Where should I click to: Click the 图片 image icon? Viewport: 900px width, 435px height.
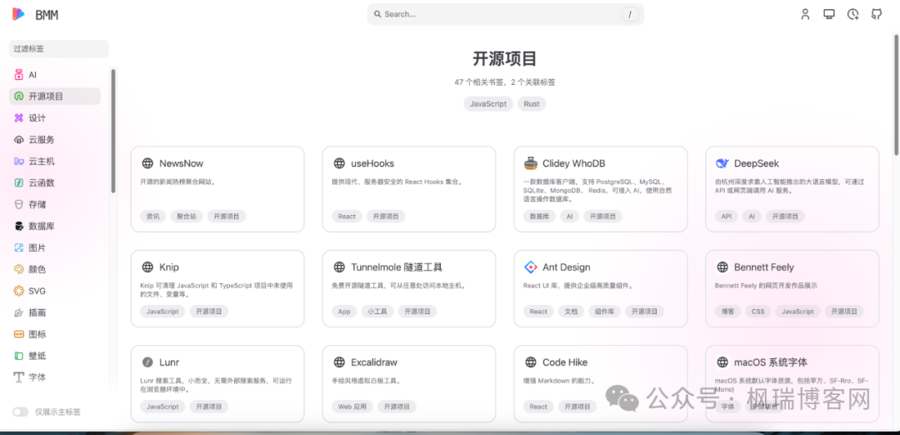[x=19, y=247]
